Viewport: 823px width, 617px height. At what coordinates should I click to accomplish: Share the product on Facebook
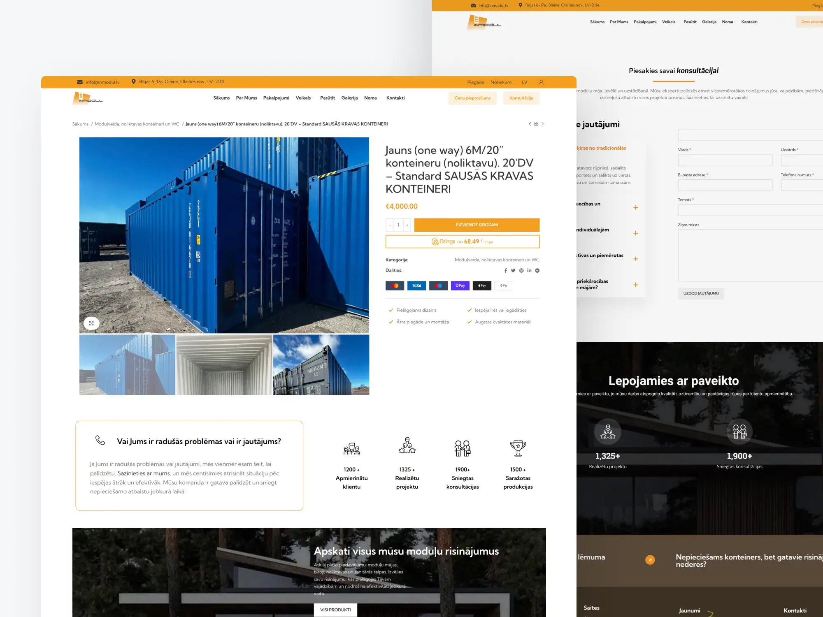click(x=506, y=271)
